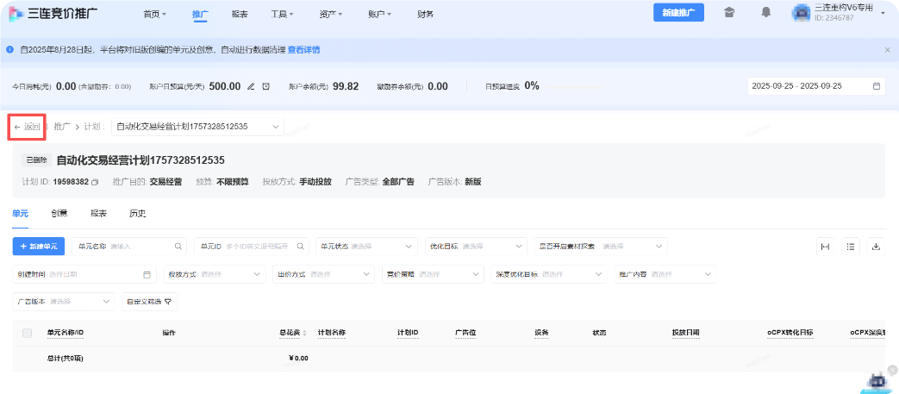Click the search icon in 单元ID field
This screenshot has width=899, height=394.
pos(300,246)
